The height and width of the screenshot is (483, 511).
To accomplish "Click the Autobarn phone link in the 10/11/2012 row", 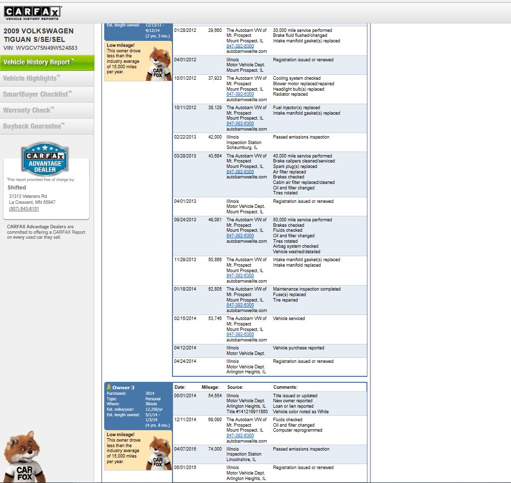I will [240, 124].
